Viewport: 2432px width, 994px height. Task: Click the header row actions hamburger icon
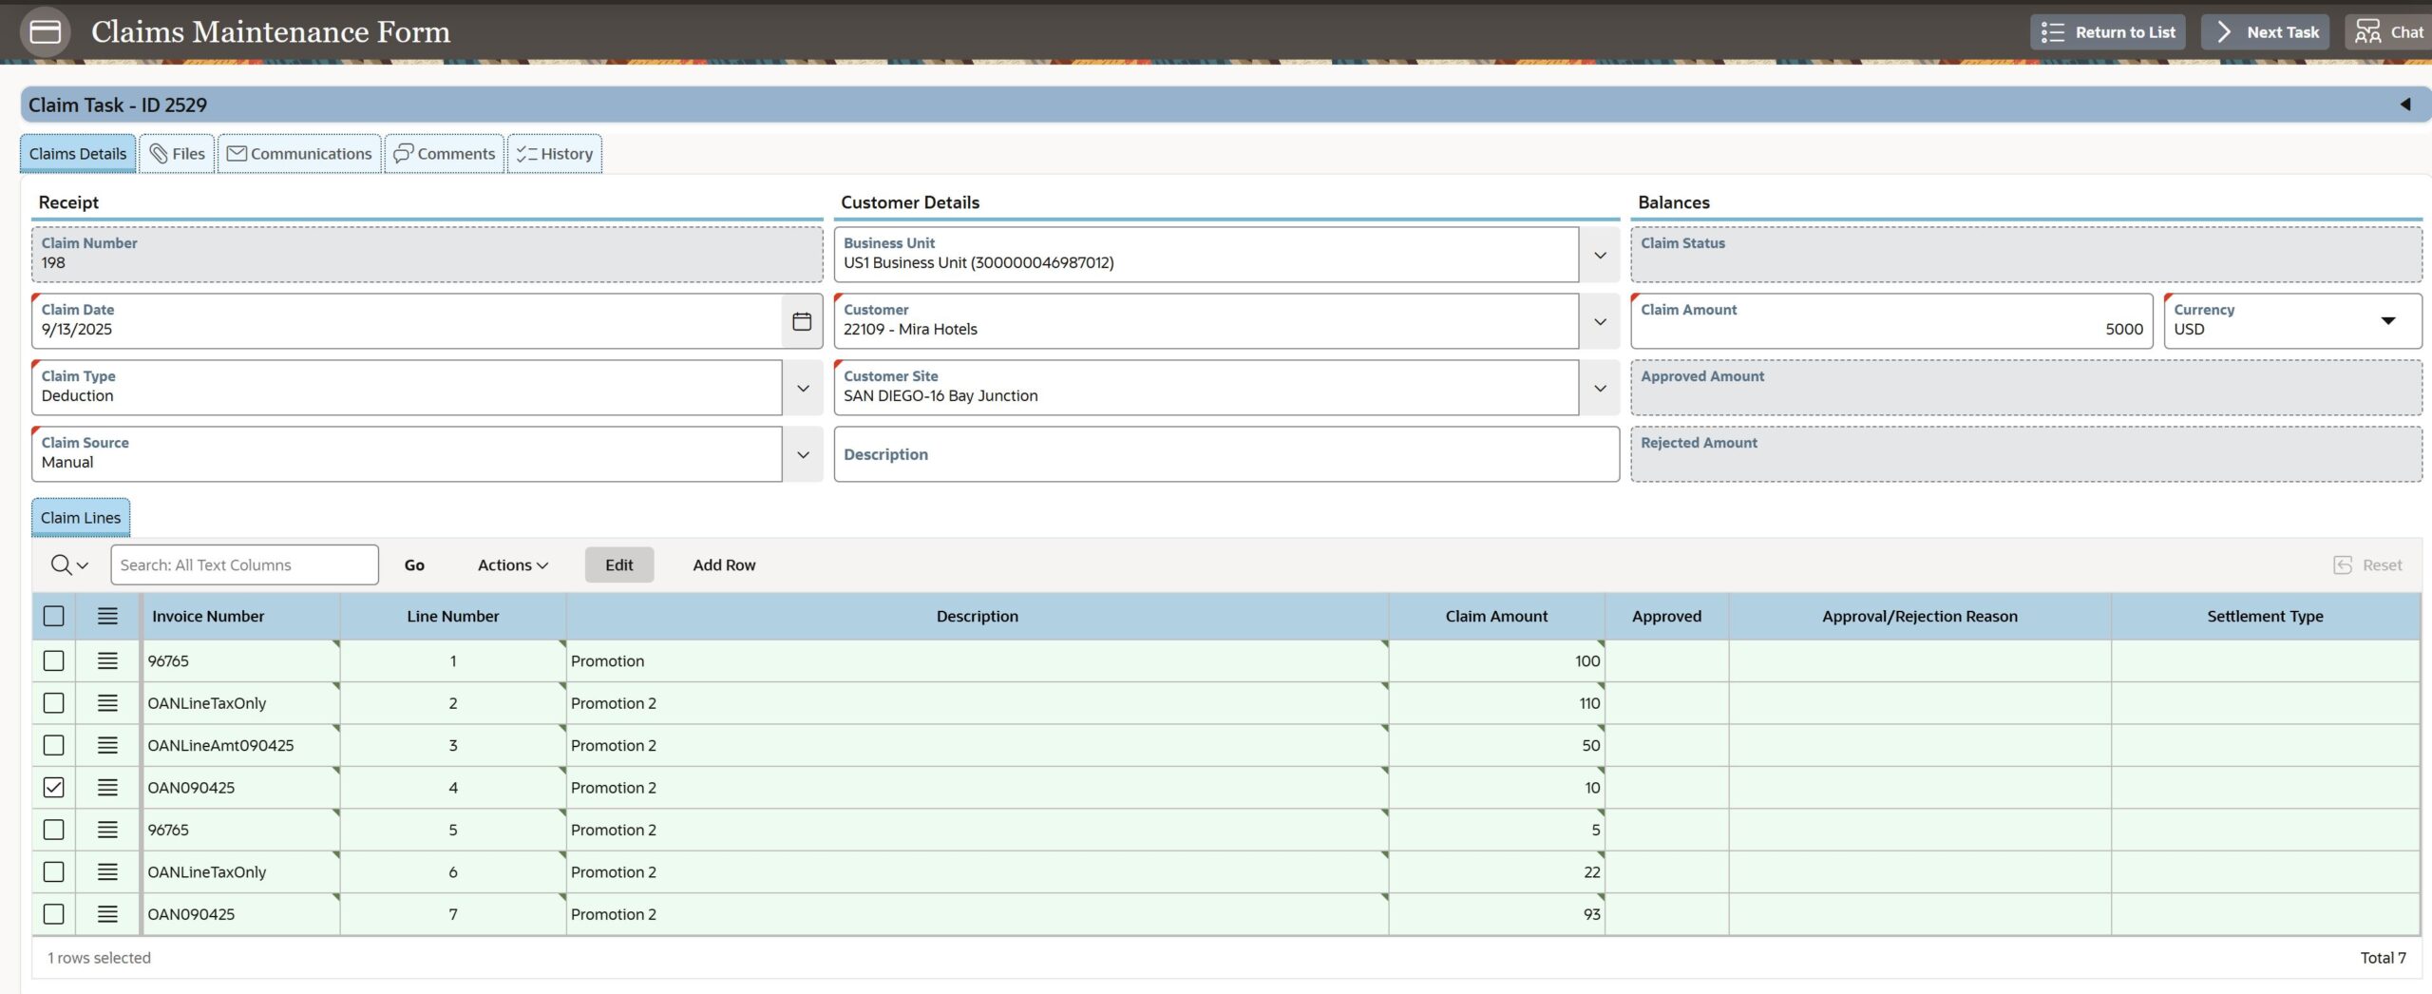coord(107,616)
